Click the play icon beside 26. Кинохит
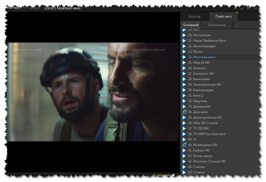This screenshot has height=182, width=266. coord(184,68)
